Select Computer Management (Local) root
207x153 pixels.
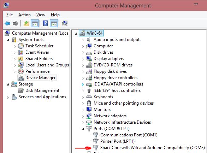(x=41, y=33)
